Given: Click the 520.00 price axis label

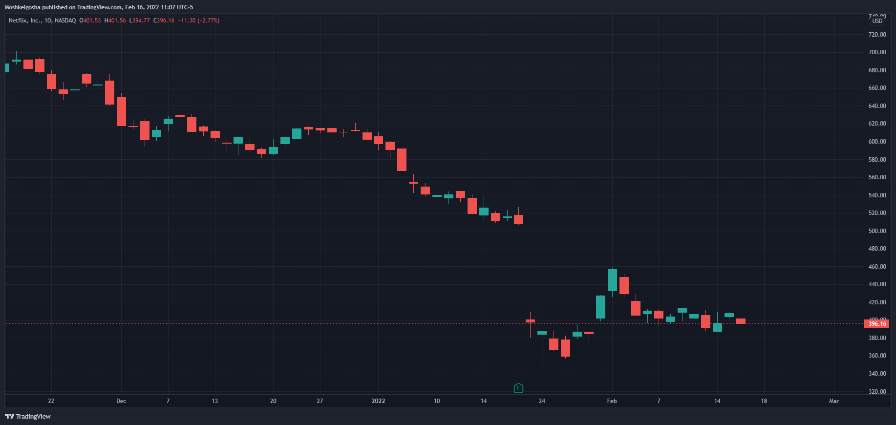Looking at the screenshot, I should [x=877, y=213].
